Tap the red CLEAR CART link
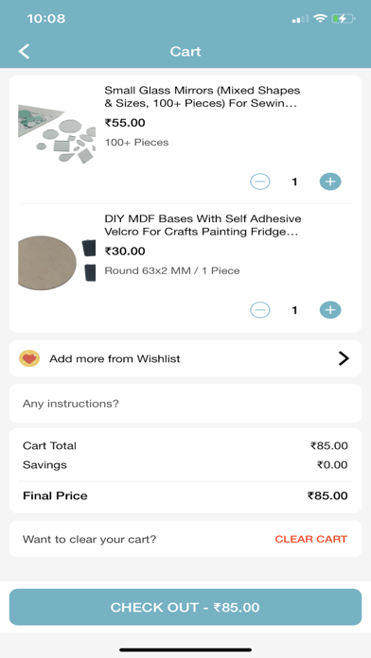The height and width of the screenshot is (658, 371). click(311, 539)
